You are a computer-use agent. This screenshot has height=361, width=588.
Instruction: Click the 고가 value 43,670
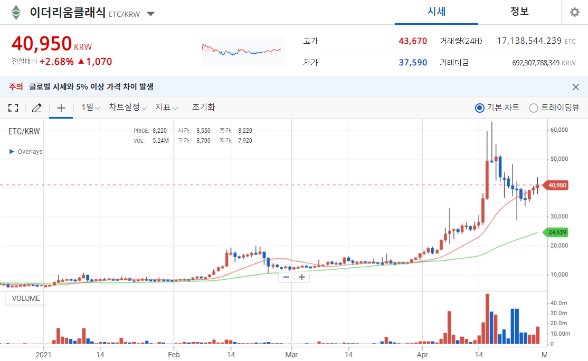(413, 41)
